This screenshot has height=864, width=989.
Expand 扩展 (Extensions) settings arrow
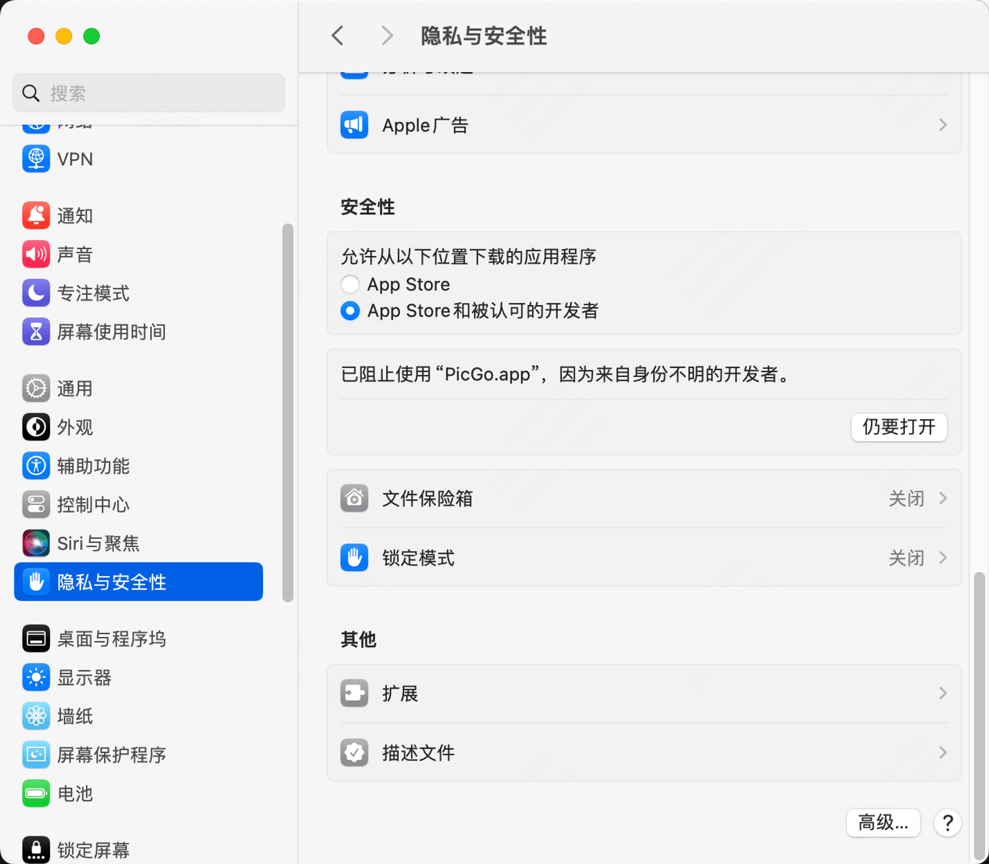coord(943,691)
